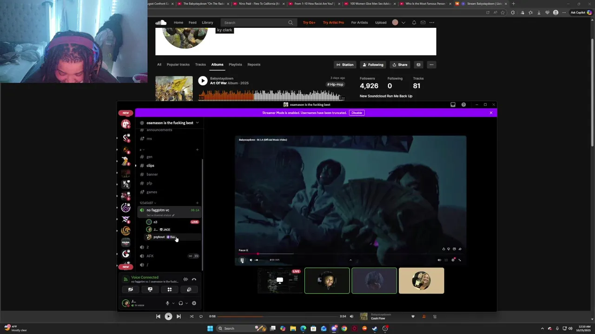Expand headphone output options chevron
Screen dimensions: 595x334
click(187, 303)
